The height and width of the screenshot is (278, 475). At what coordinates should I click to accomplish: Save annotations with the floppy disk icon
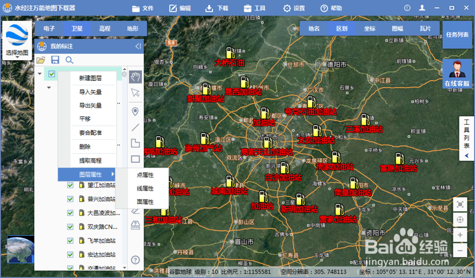[55, 60]
